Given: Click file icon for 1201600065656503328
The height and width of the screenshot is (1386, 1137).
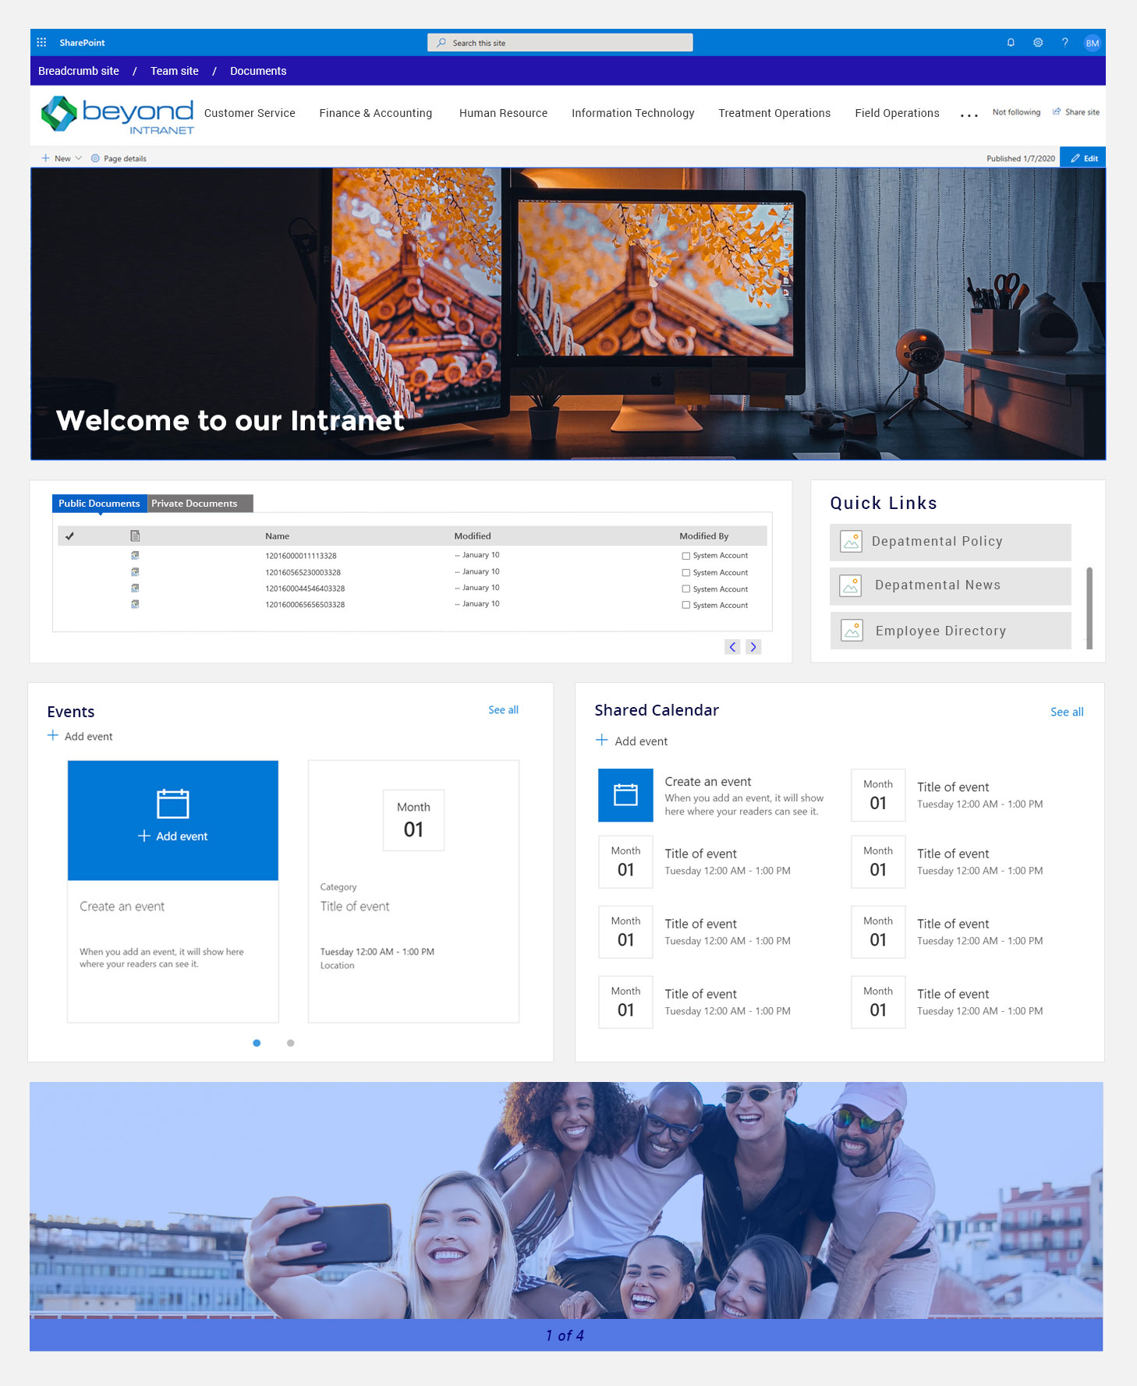Looking at the screenshot, I should [x=135, y=604].
